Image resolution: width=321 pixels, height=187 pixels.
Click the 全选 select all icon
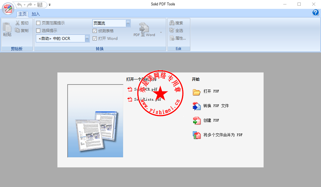pos(172,30)
